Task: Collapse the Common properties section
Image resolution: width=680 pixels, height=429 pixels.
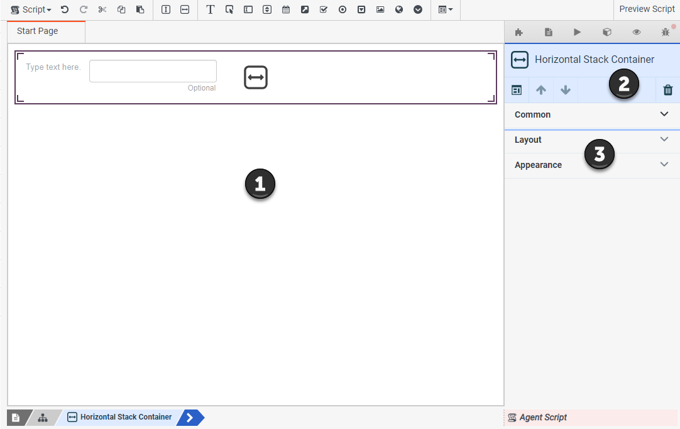Action: (x=592, y=114)
